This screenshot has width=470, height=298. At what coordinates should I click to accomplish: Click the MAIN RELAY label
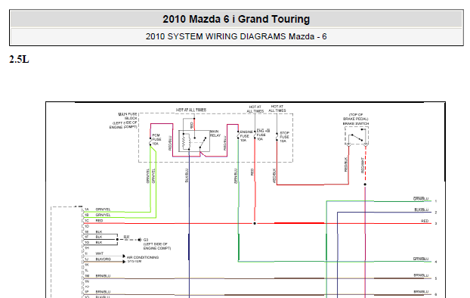[x=215, y=134]
